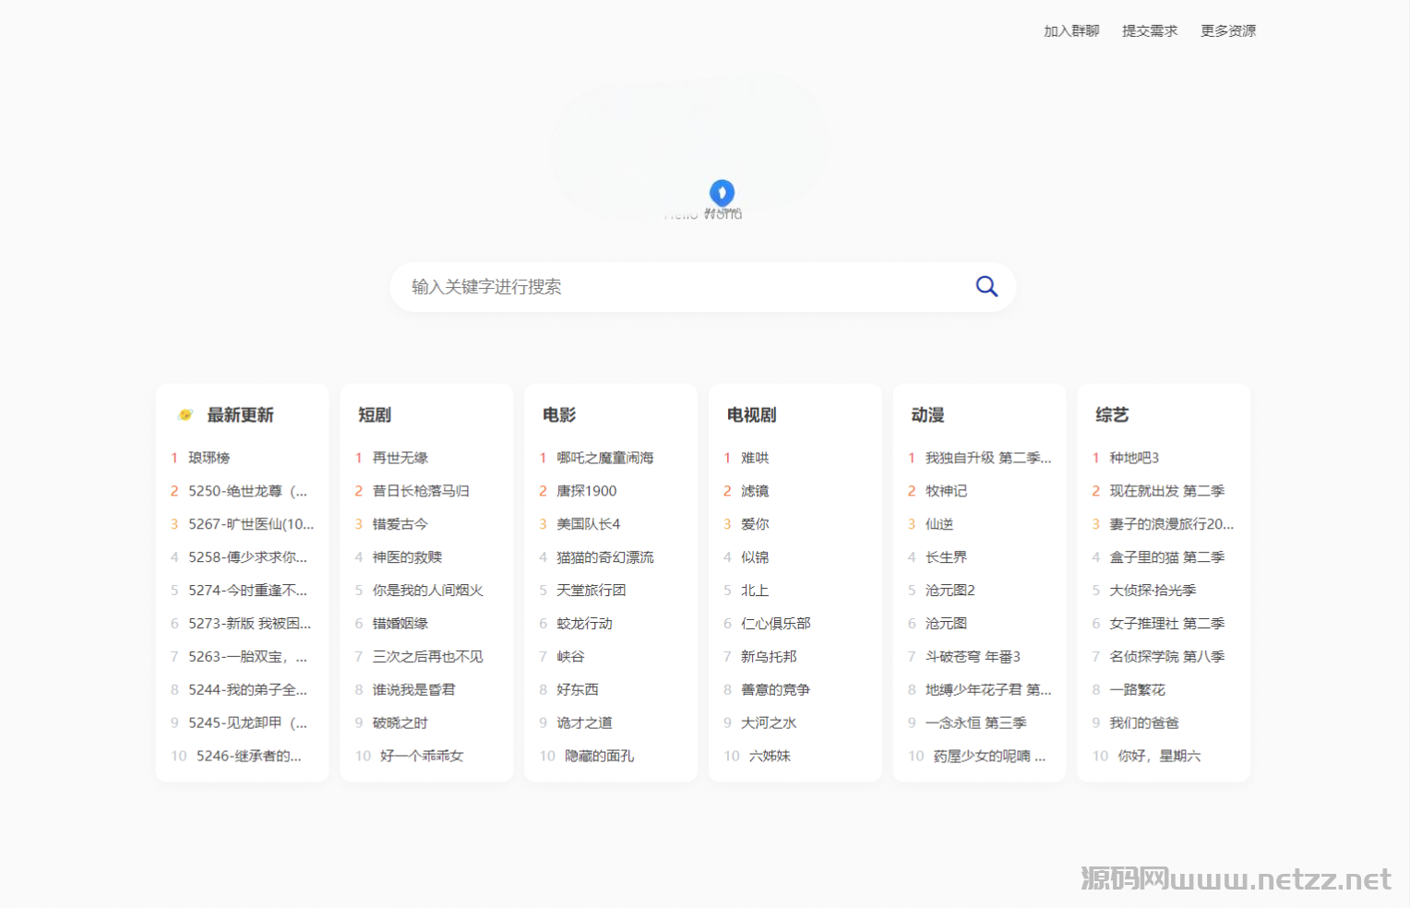The image size is (1410, 908).
Task: Open movie 唐探1900
Action: [x=587, y=491]
